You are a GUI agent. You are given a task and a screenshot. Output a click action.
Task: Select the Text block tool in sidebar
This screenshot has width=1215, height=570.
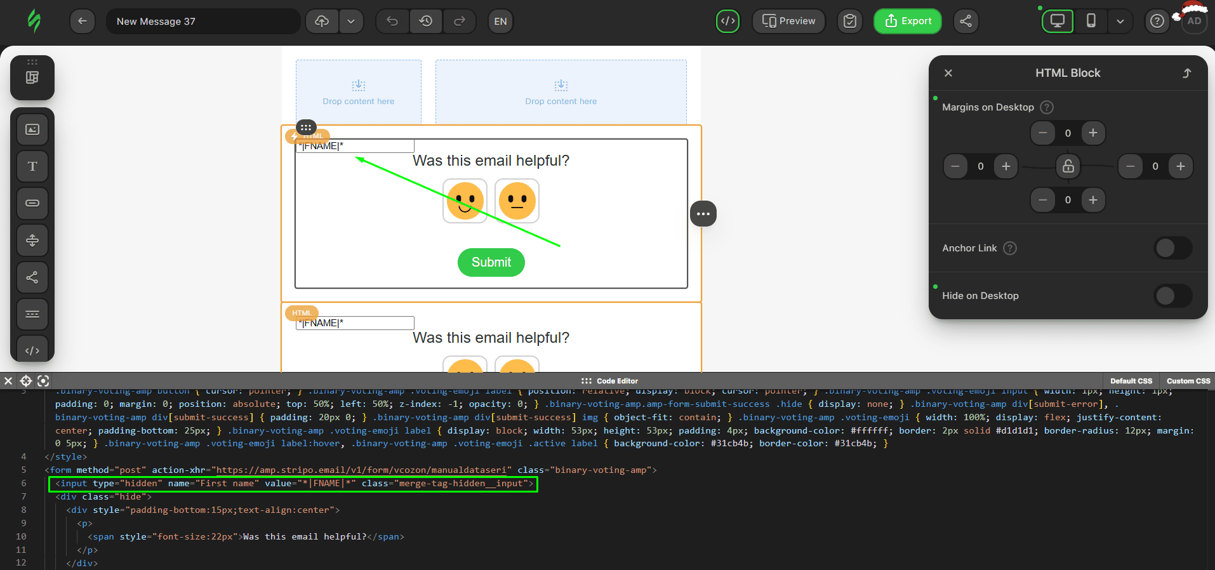point(32,166)
